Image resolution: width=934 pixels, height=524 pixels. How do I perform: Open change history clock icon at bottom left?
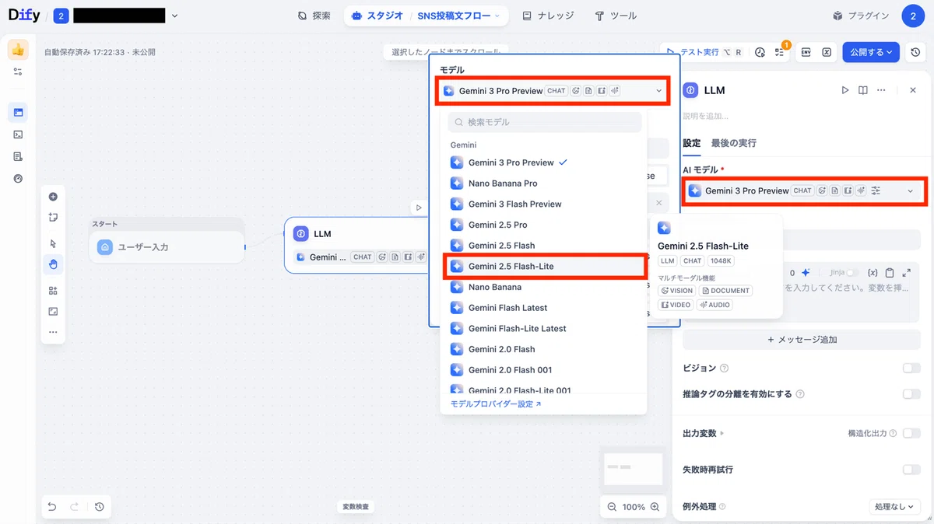click(x=100, y=507)
